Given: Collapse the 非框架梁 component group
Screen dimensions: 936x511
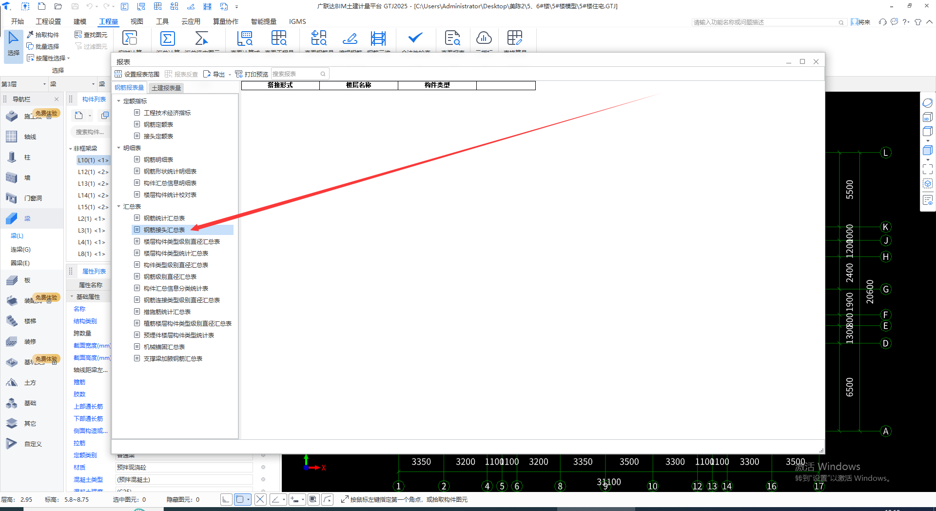Looking at the screenshot, I should tap(70, 149).
